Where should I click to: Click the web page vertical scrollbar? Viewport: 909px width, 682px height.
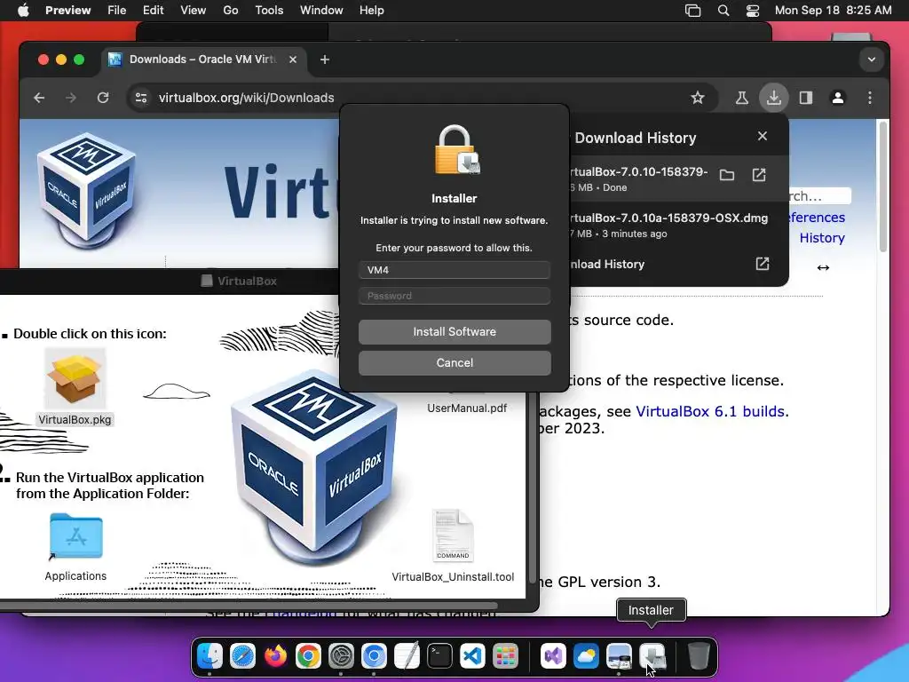click(x=883, y=186)
